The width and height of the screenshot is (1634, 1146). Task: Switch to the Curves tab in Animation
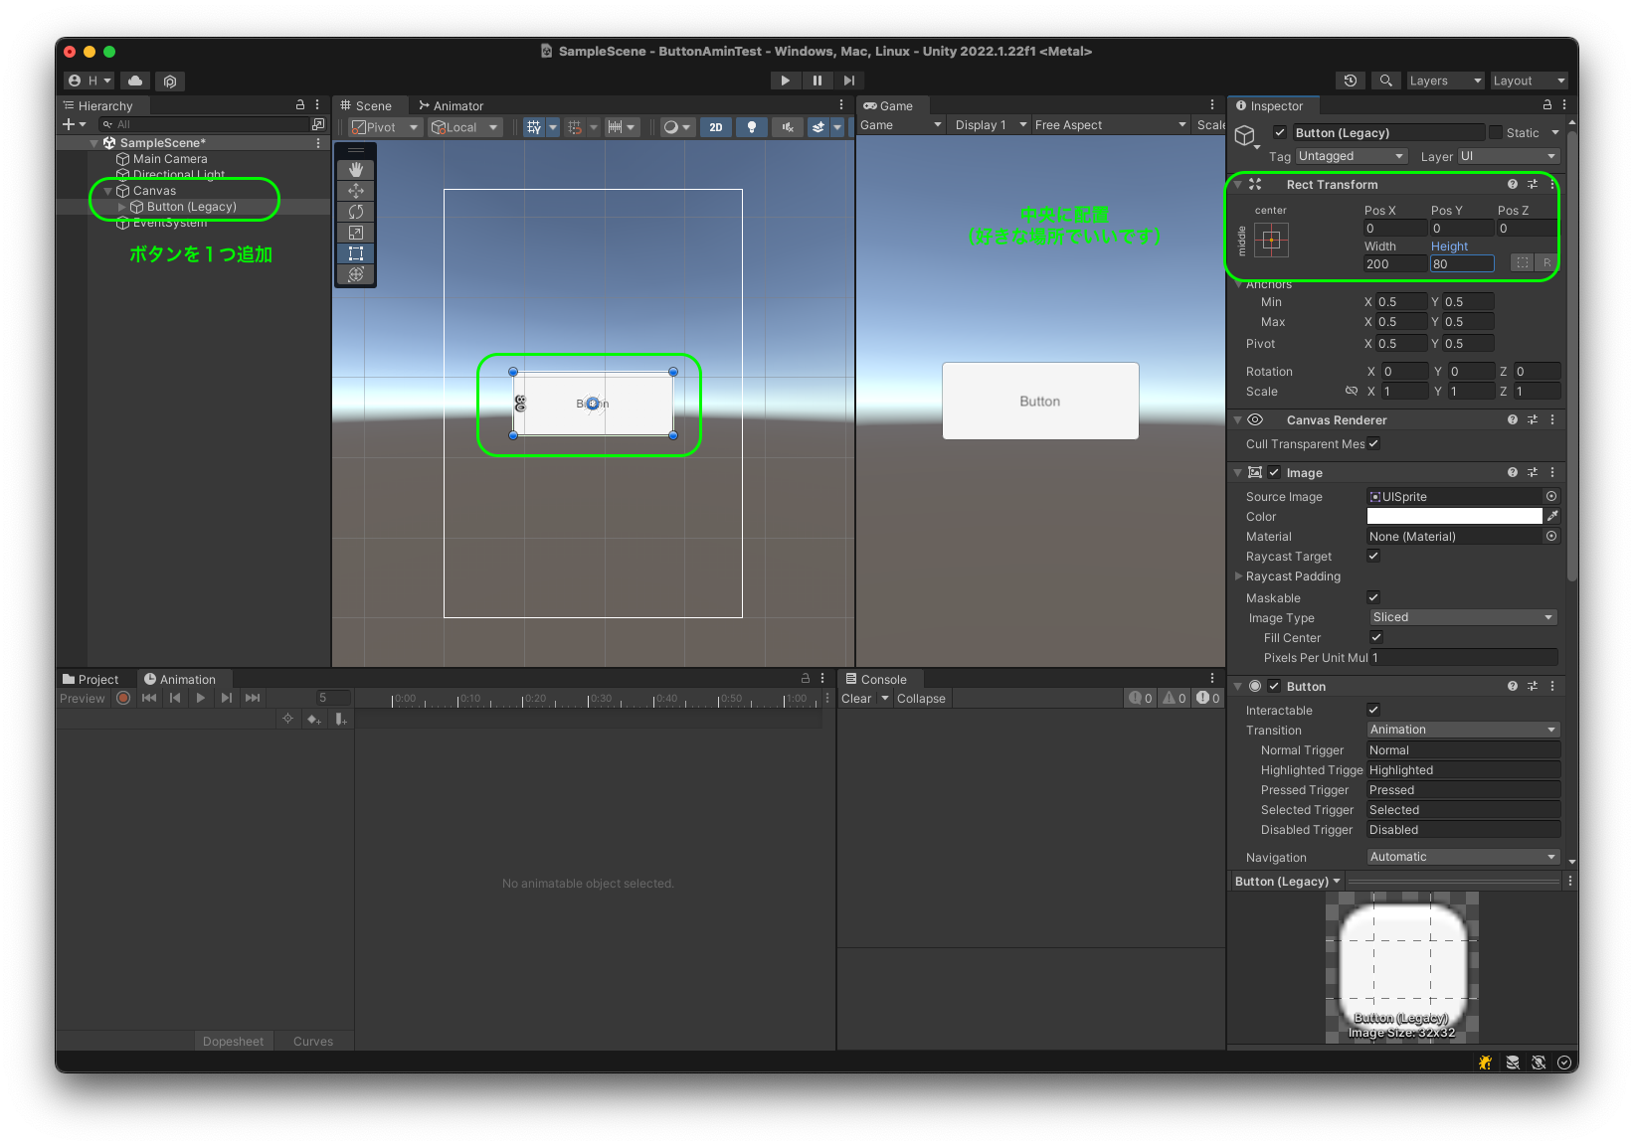tap(312, 1040)
